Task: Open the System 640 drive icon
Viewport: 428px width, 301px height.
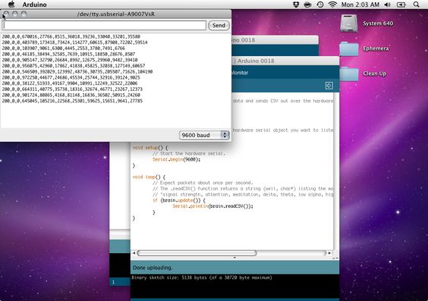Action: [x=349, y=24]
